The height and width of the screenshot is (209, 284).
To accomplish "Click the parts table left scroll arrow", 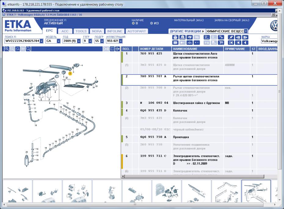I will (123, 176).
